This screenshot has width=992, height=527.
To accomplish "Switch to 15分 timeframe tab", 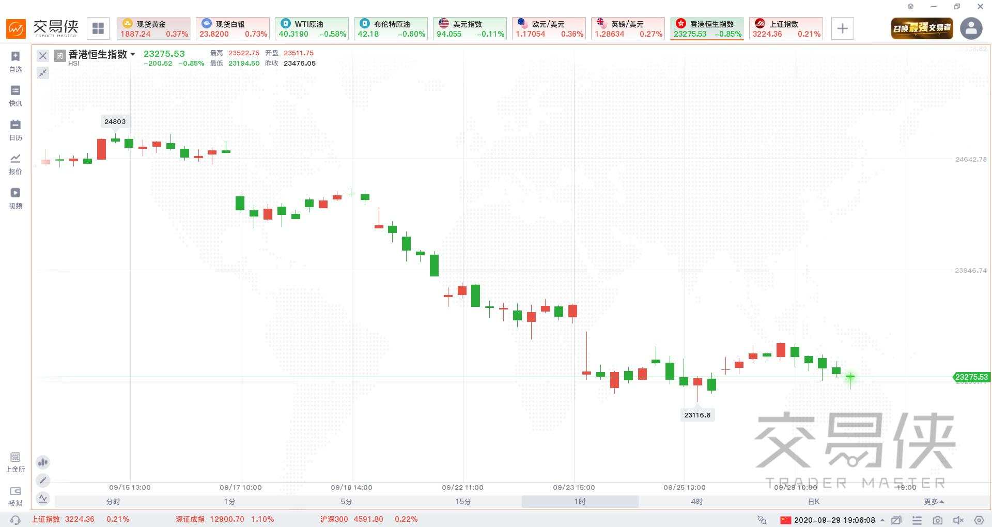I will (x=463, y=502).
